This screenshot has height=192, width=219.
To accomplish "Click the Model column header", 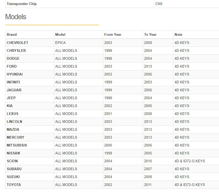I will click(x=60, y=34).
